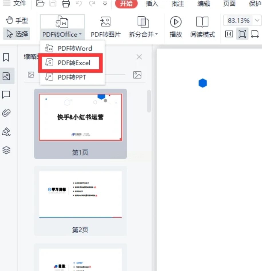The width and height of the screenshot is (262, 271).
Task: Click the undo arrow icon
Action: [79, 3]
